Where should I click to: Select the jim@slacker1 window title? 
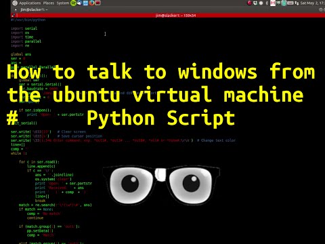pos(34,9)
